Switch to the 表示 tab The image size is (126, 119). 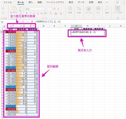[100, 2]
